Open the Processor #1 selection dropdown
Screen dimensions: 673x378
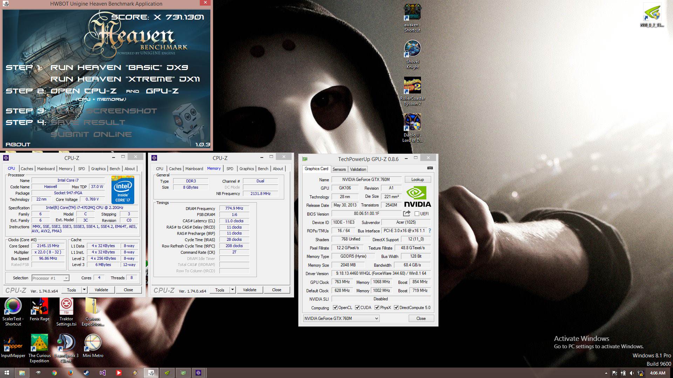(50, 278)
